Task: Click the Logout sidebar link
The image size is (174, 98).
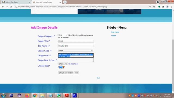Action: (114, 35)
